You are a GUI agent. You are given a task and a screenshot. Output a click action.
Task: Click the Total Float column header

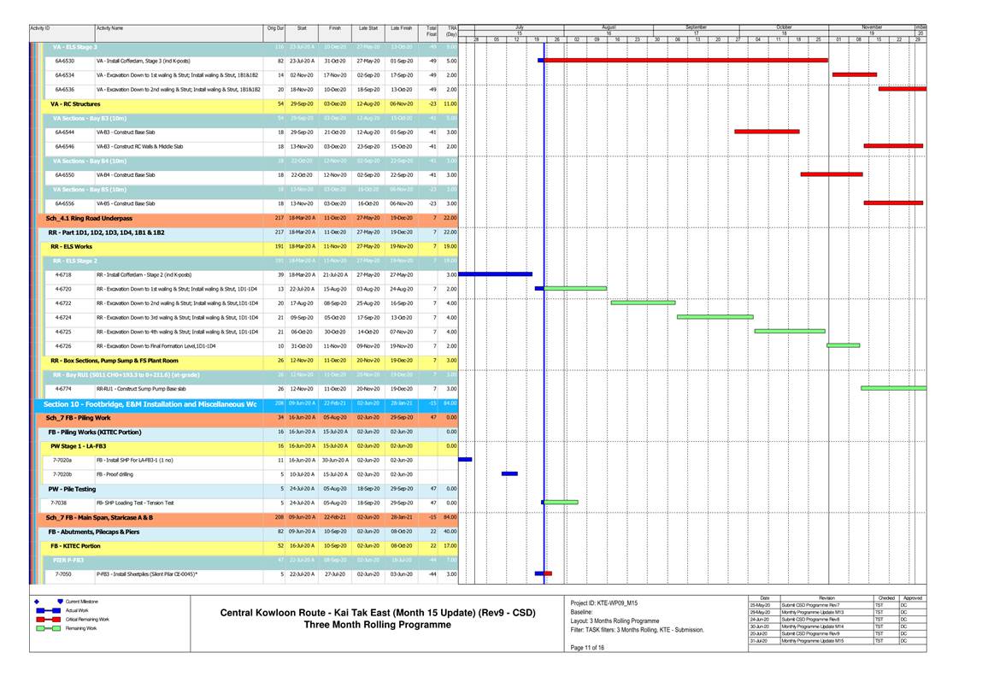tap(432, 32)
